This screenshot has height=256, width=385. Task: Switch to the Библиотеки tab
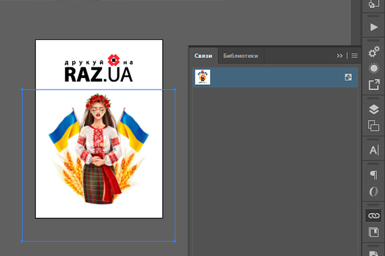240,56
